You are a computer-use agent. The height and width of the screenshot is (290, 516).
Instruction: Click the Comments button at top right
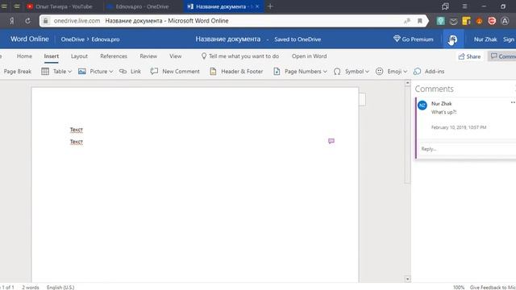click(502, 56)
